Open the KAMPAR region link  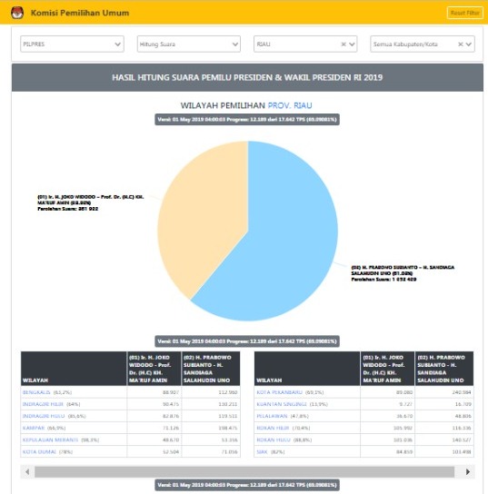pos(34,428)
